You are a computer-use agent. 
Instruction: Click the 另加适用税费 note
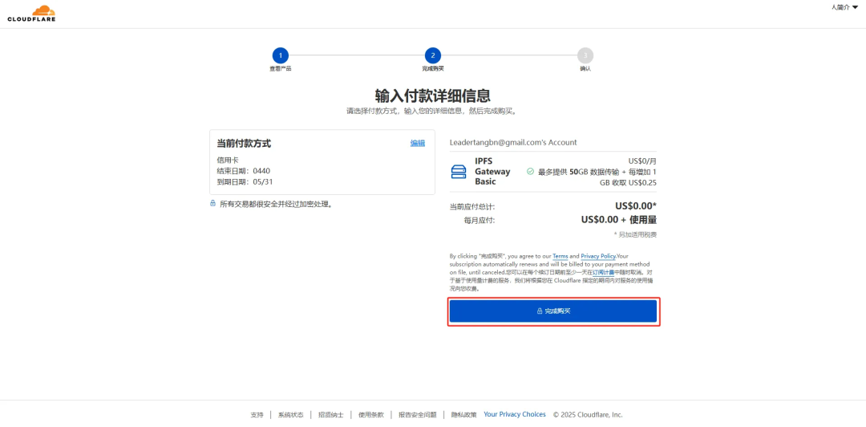pos(635,234)
